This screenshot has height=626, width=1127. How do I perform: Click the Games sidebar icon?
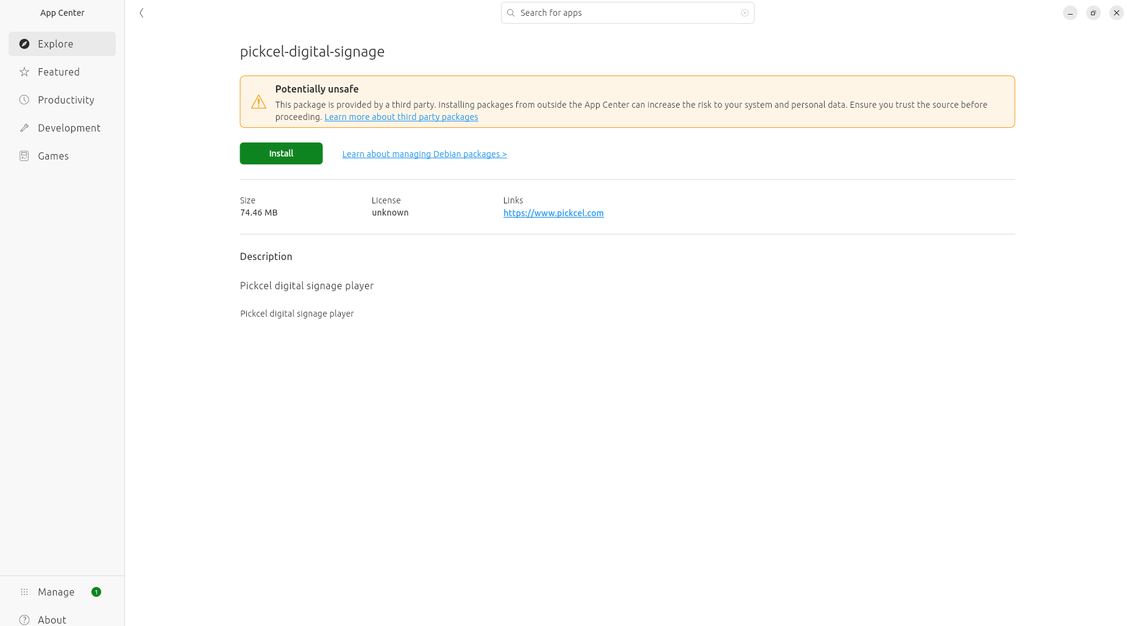pos(24,156)
